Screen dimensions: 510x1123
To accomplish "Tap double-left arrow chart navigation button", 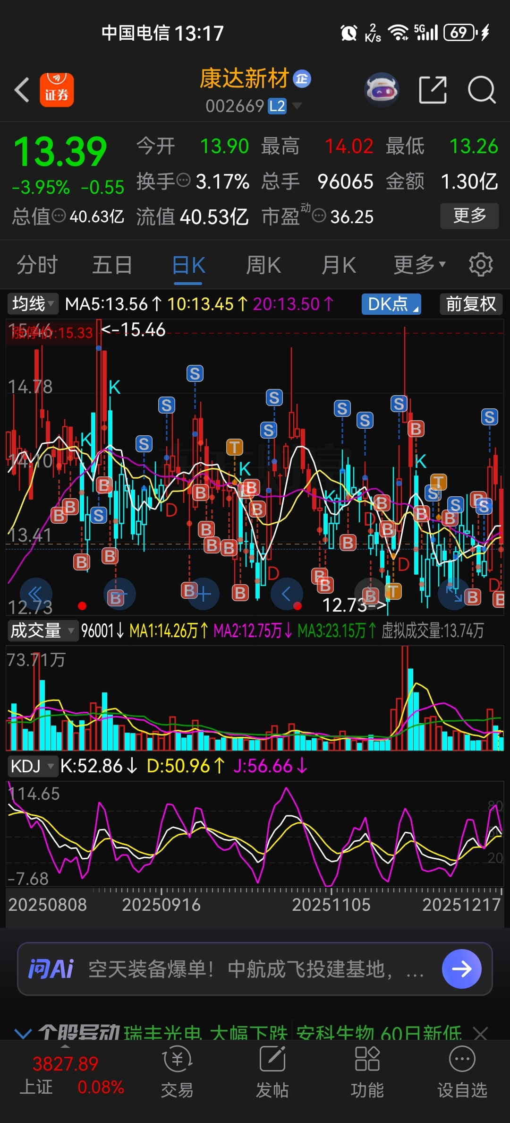I will coord(36,594).
